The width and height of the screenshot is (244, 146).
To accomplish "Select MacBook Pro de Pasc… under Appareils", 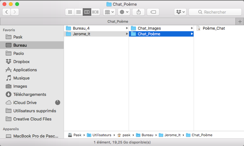I will (x=32, y=136).
